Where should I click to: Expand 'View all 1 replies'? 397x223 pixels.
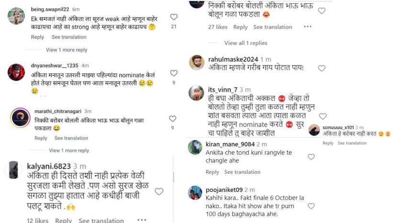pos(246,43)
